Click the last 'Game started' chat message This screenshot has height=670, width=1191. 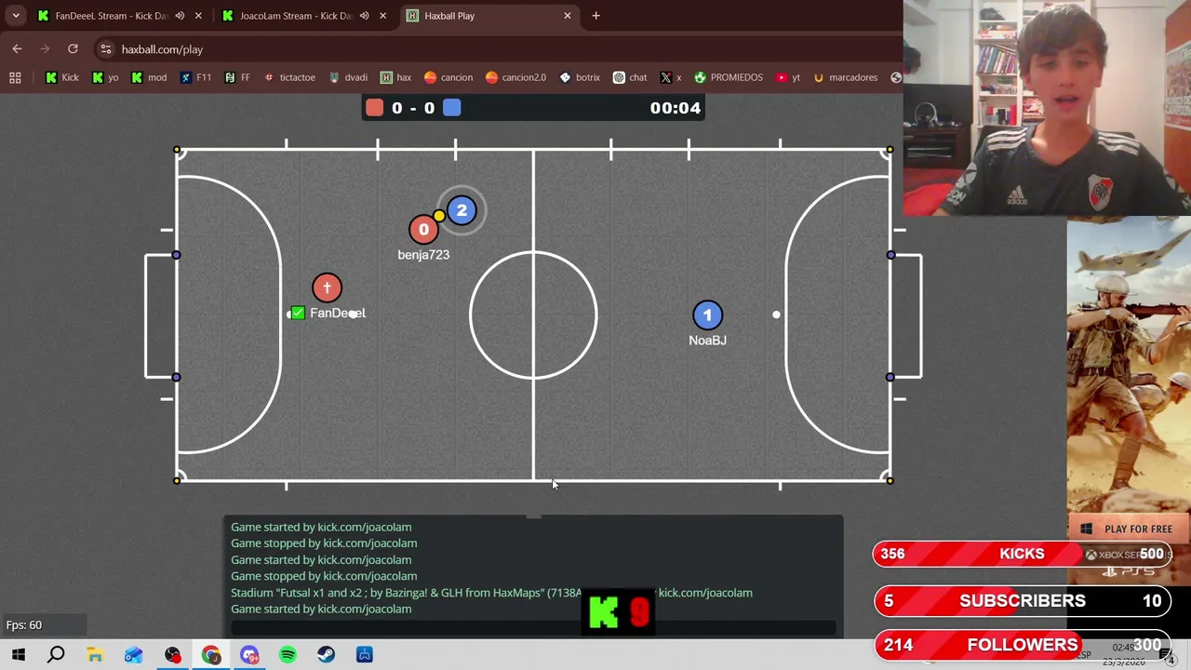pyautogui.click(x=321, y=610)
